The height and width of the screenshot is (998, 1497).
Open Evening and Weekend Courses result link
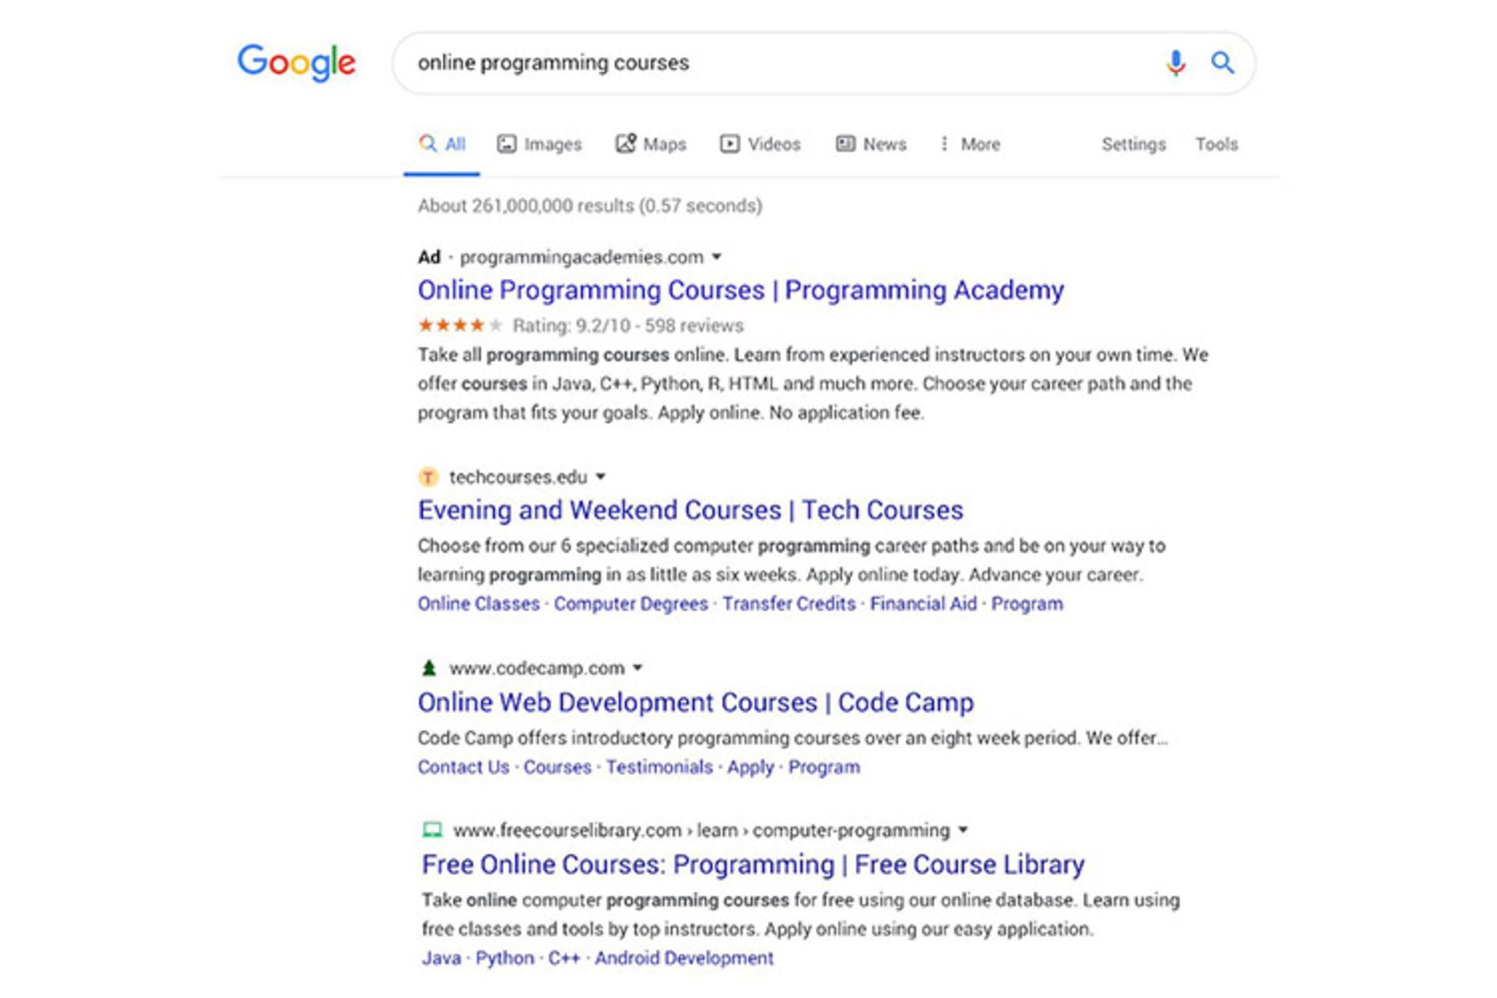pyautogui.click(x=690, y=510)
